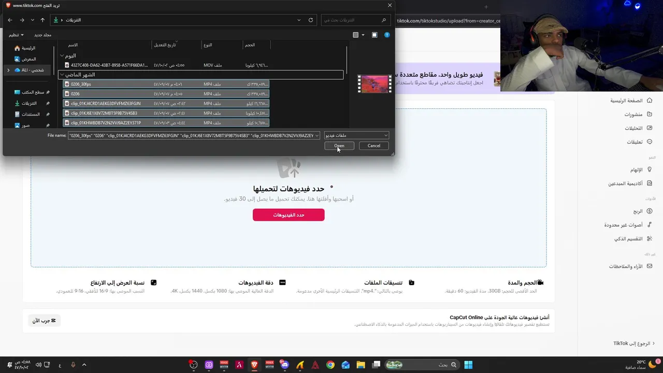Toggle the preview pane icon

click(374, 35)
